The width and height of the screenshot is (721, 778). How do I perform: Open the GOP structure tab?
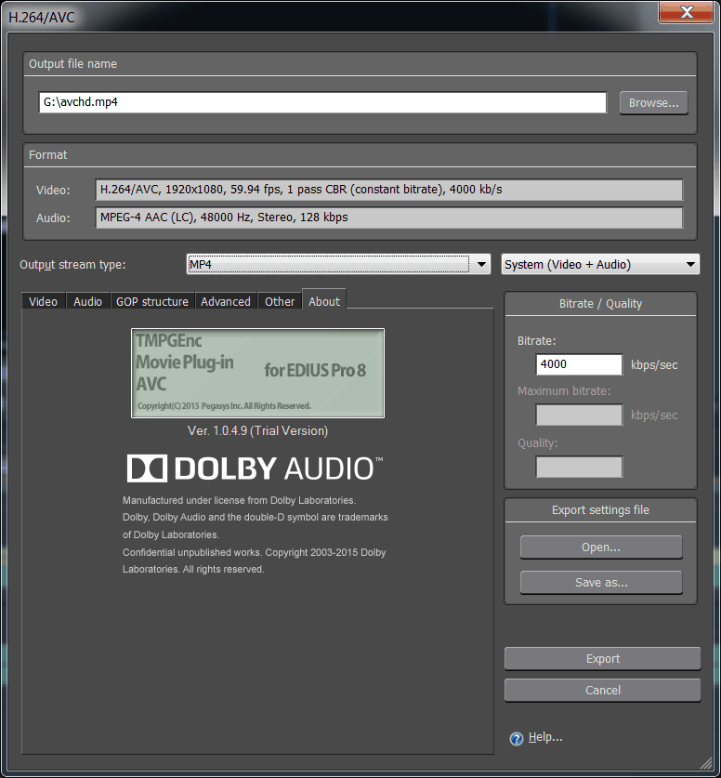151,301
